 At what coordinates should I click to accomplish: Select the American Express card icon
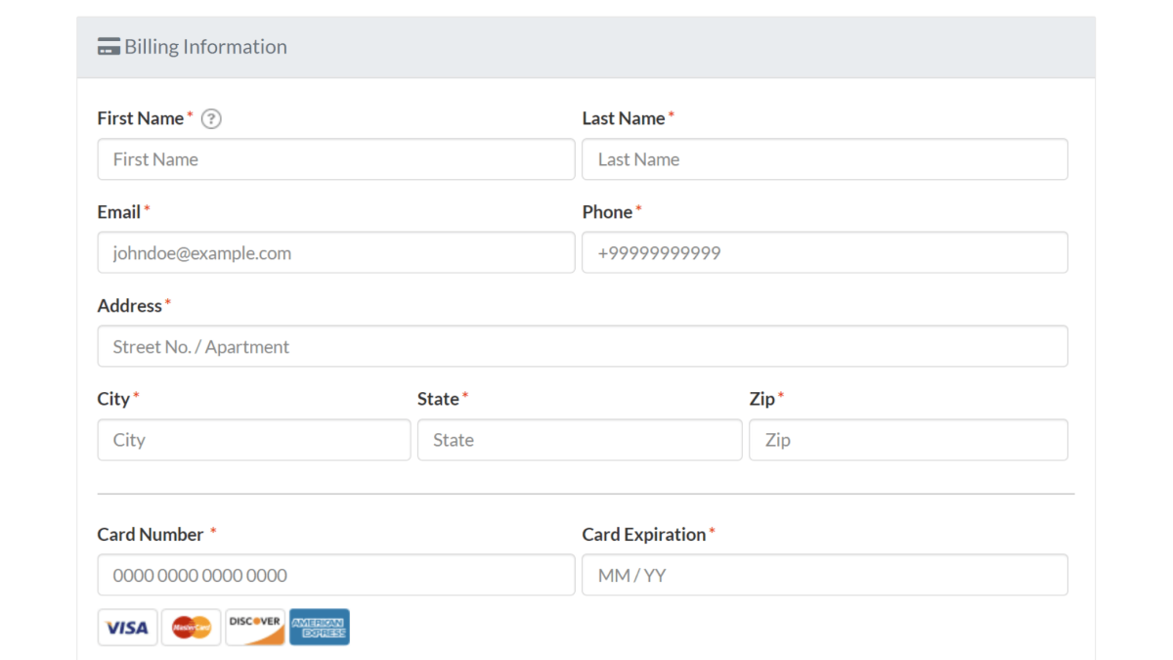pyautogui.click(x=319, y=627)
